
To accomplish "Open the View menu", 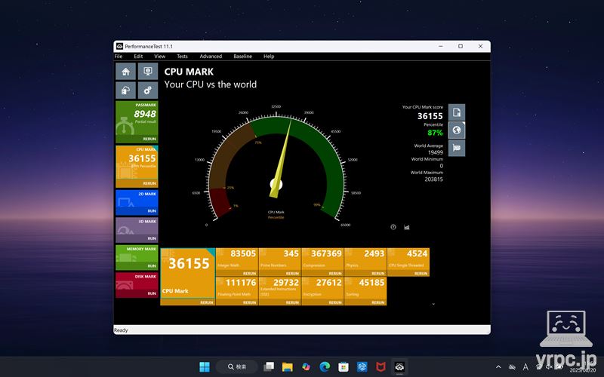I will [x=159, y=56].
